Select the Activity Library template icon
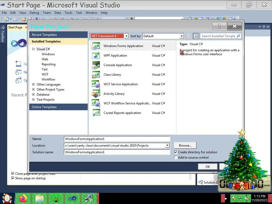The image size is (272, 204). pos(96,94)
